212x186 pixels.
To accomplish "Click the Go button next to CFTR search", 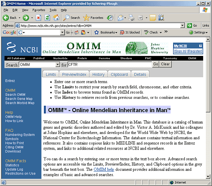I will point(156,64).
